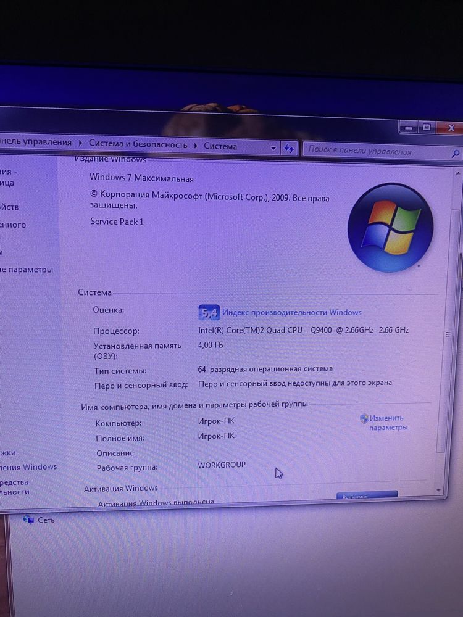The width and height of the screenshot is (463, 617).
Task: Expand breadcrumb arrow before Система и безопасность
Action: [x=80, y=143]
